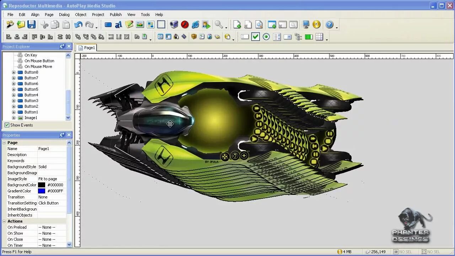Close the Properties panel
The height and width of the screenshot is (256, 455).
(69, 135)
